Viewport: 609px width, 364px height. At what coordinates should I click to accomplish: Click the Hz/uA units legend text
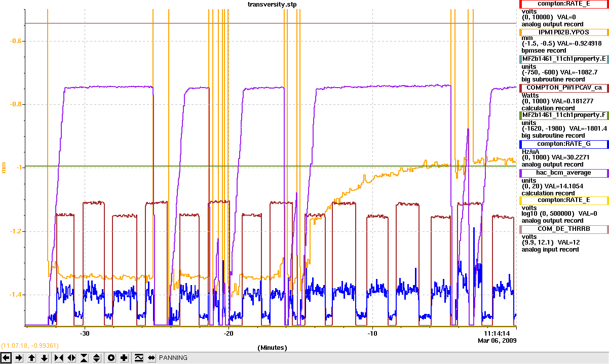[530, 151]
